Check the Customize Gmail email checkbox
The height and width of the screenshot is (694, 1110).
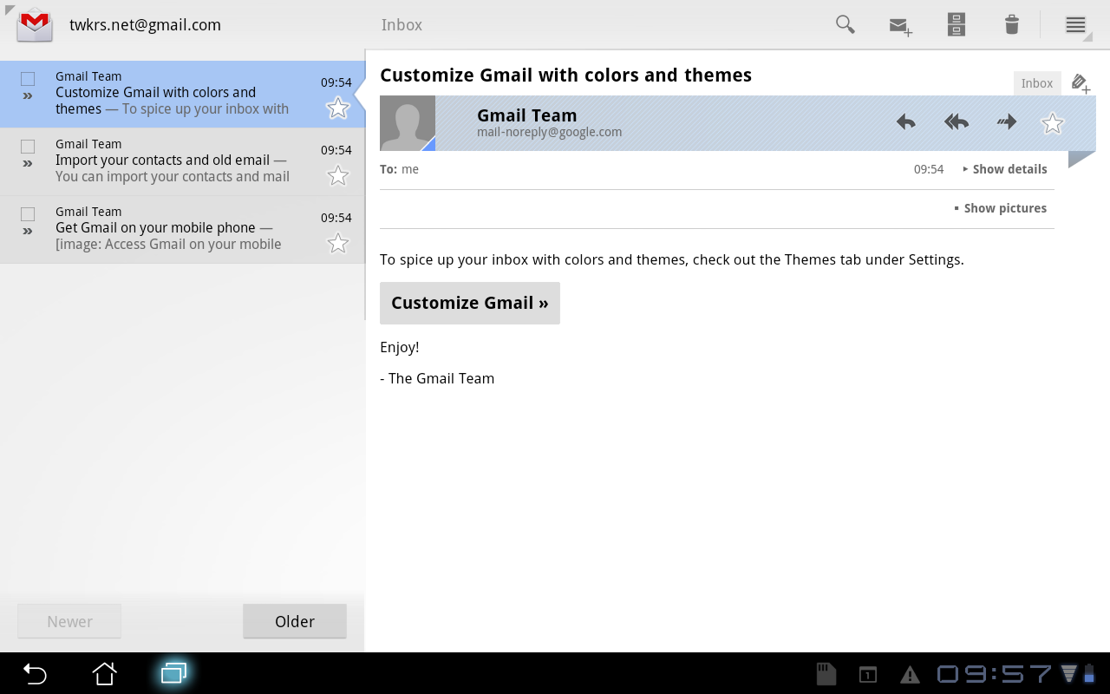pyautogui.click(x=28, y=78)
